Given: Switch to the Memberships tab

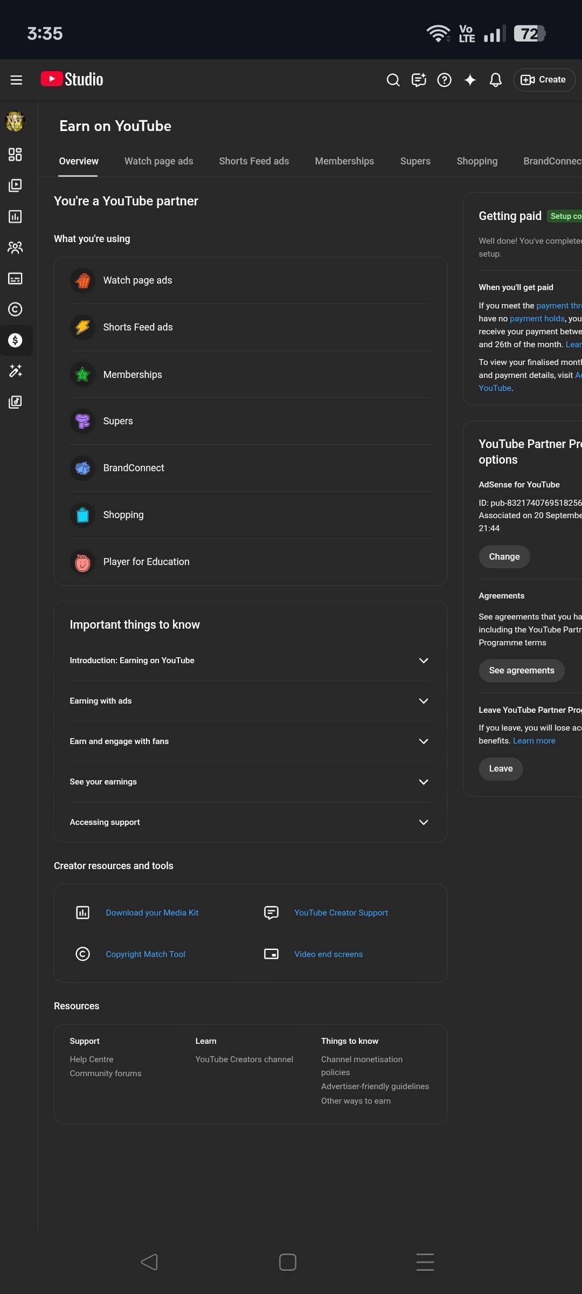Looking at the screenshot, I should (x=344, y=161).
